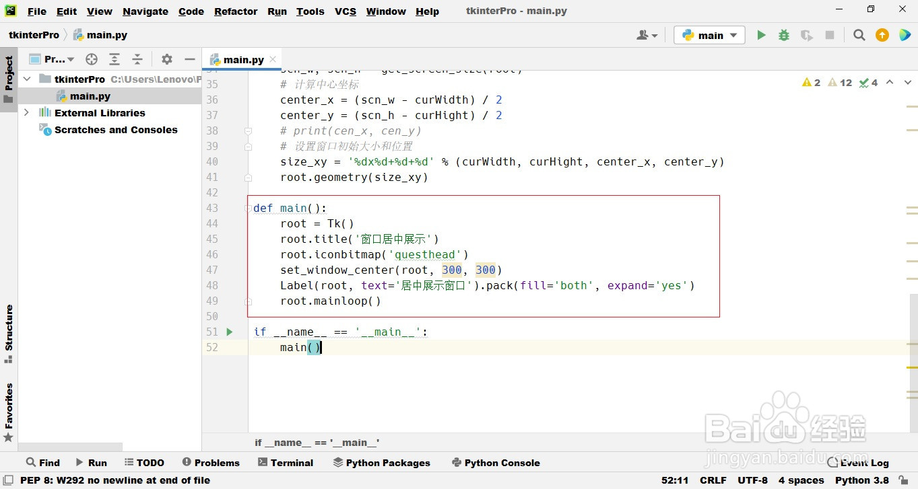The height and width of the screenshot is (489, 918).
Task: Open Search Everywhere magnifier icon
Action: (859, 34)
